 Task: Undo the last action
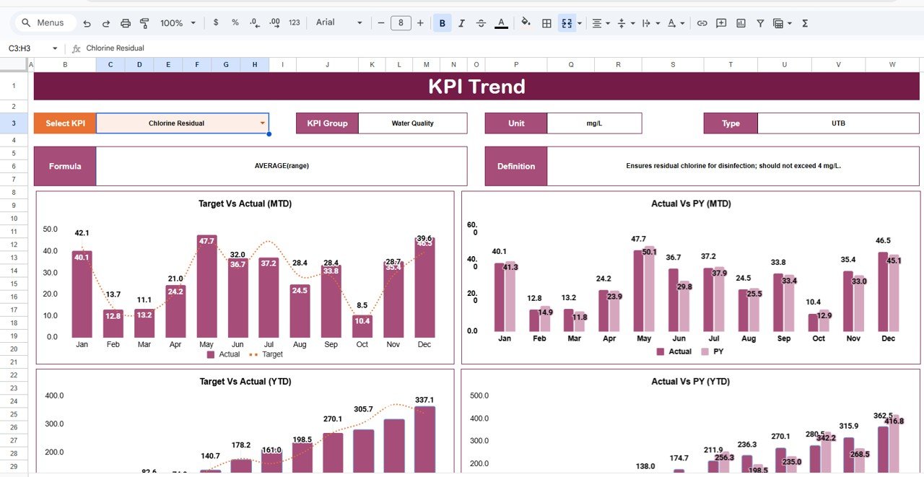(87, 22)
